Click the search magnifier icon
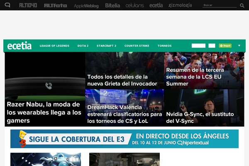The image size is (249, 166). [x=242, y=5]
